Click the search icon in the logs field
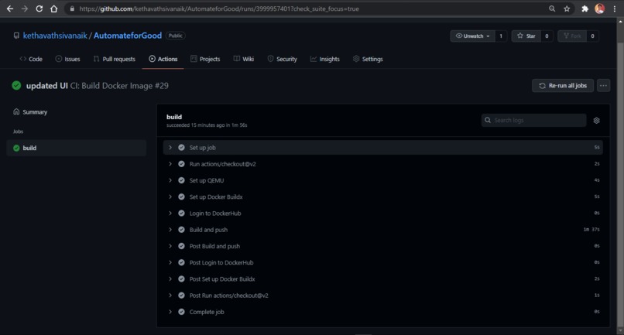The height and width of the screenshot is (335, 624). 488,120
